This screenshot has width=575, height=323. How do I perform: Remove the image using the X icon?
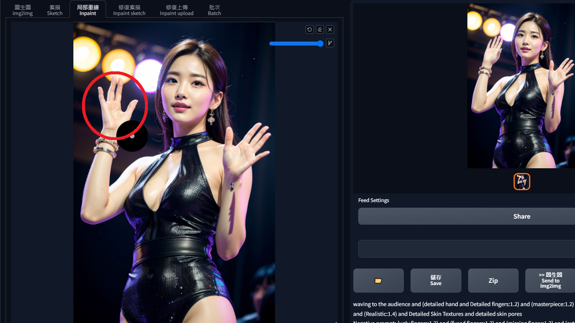coord(330,29)
